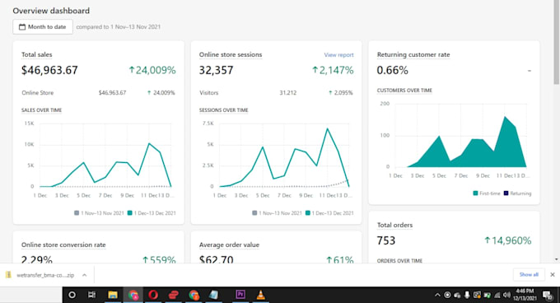Viewport: 560px width, 303px height.
Task: Click the peak of Sales over time line
Action: (x=149, y=143)
